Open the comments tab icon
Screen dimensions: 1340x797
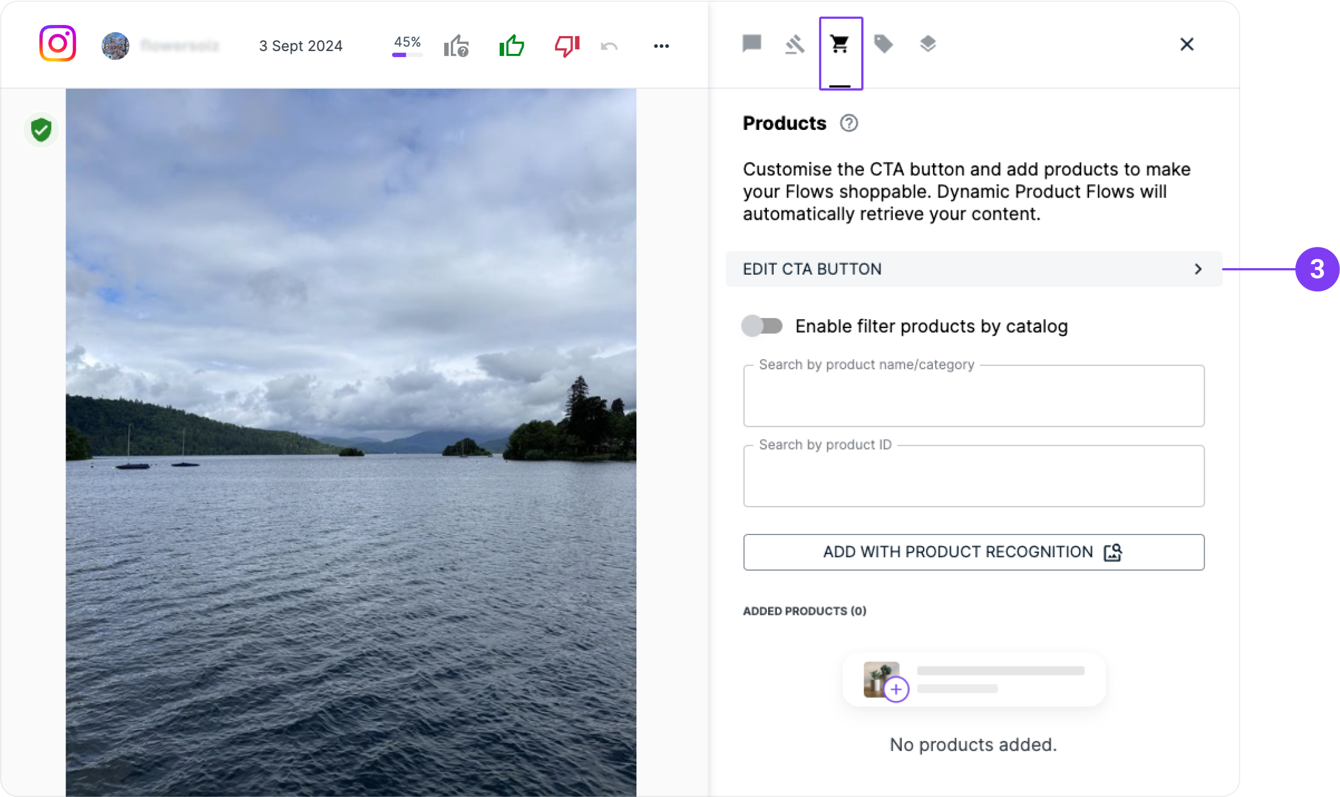pyautogui.click(x=752, y=44)
